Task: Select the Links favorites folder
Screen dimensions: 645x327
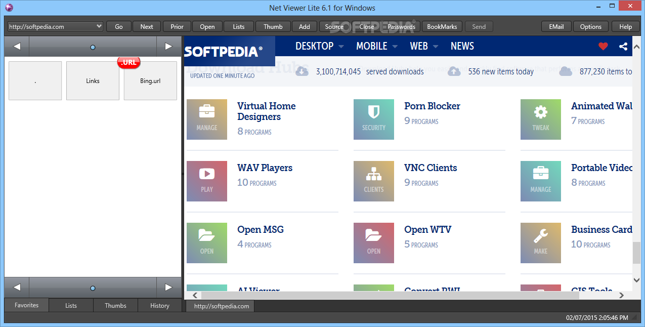Action: tap(93, 80)
